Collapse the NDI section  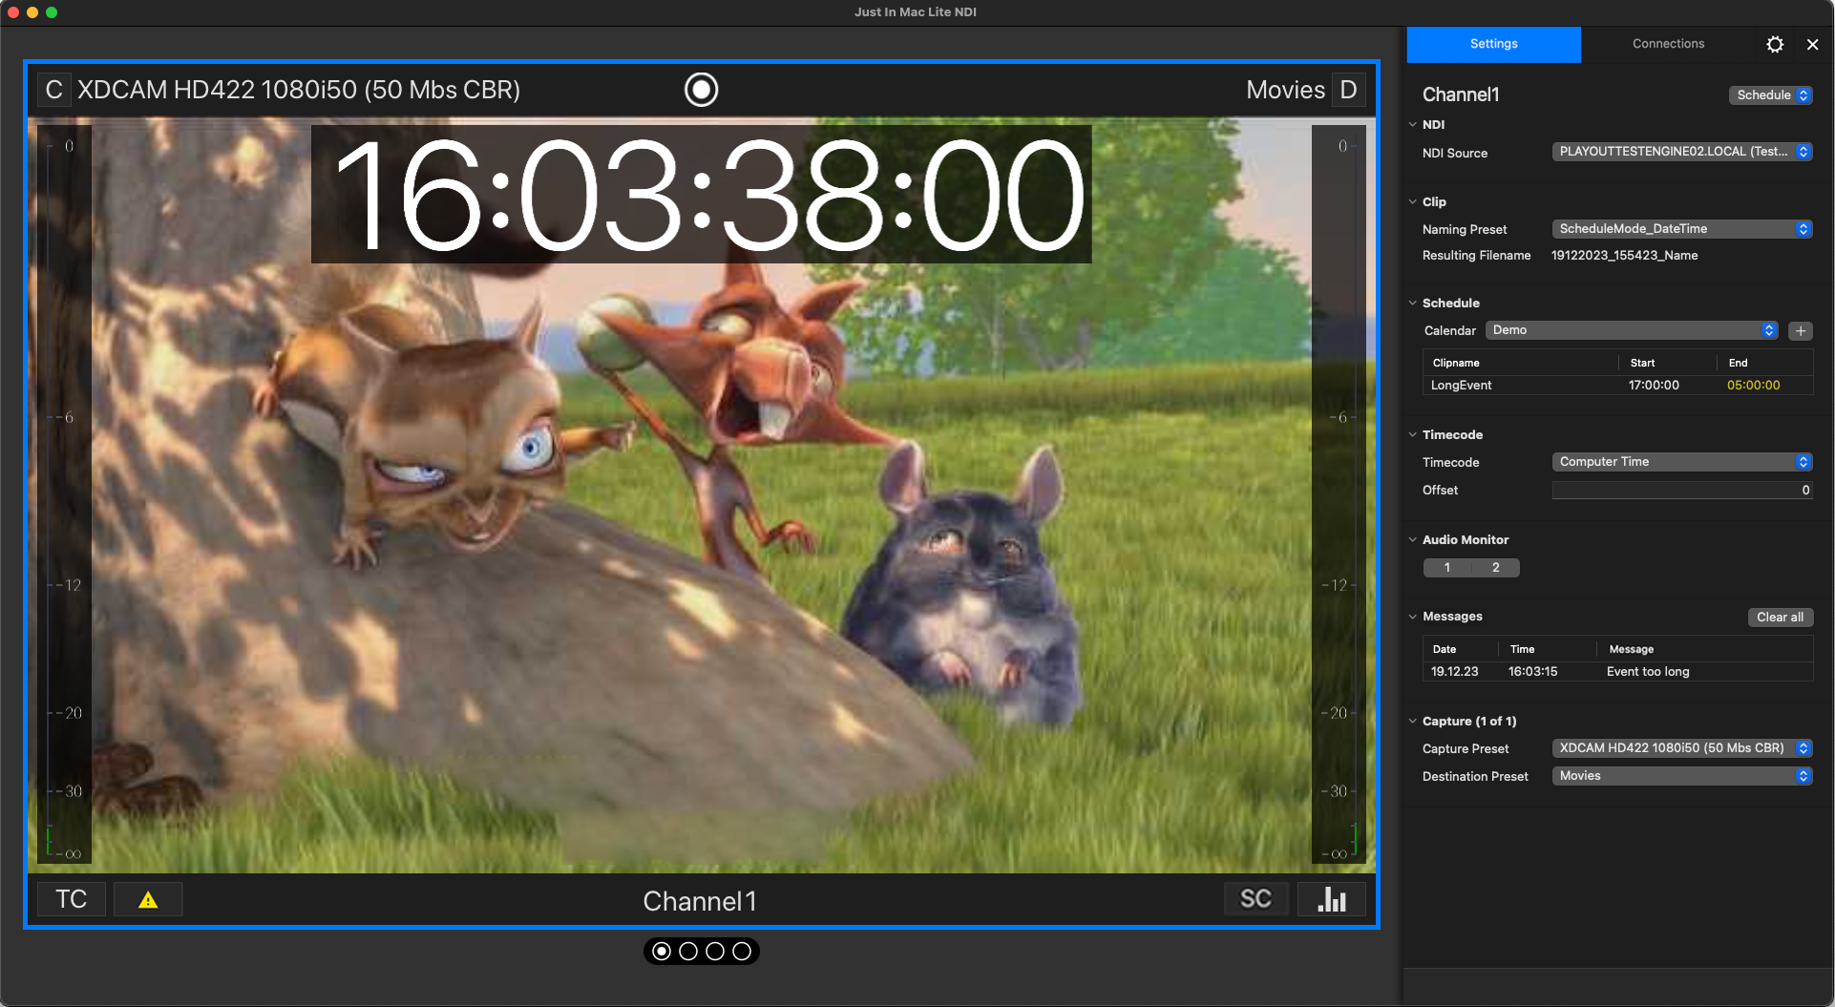pos(1413,125)
